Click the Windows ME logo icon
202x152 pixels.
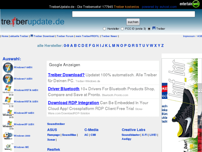(x=8, y=147)
